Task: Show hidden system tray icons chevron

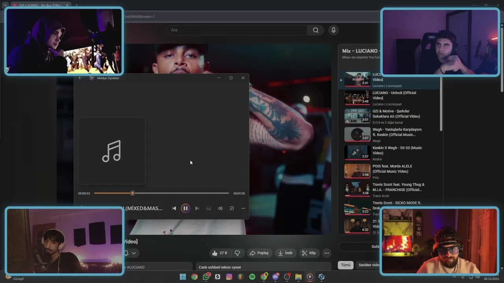Action: click(454, 277)
